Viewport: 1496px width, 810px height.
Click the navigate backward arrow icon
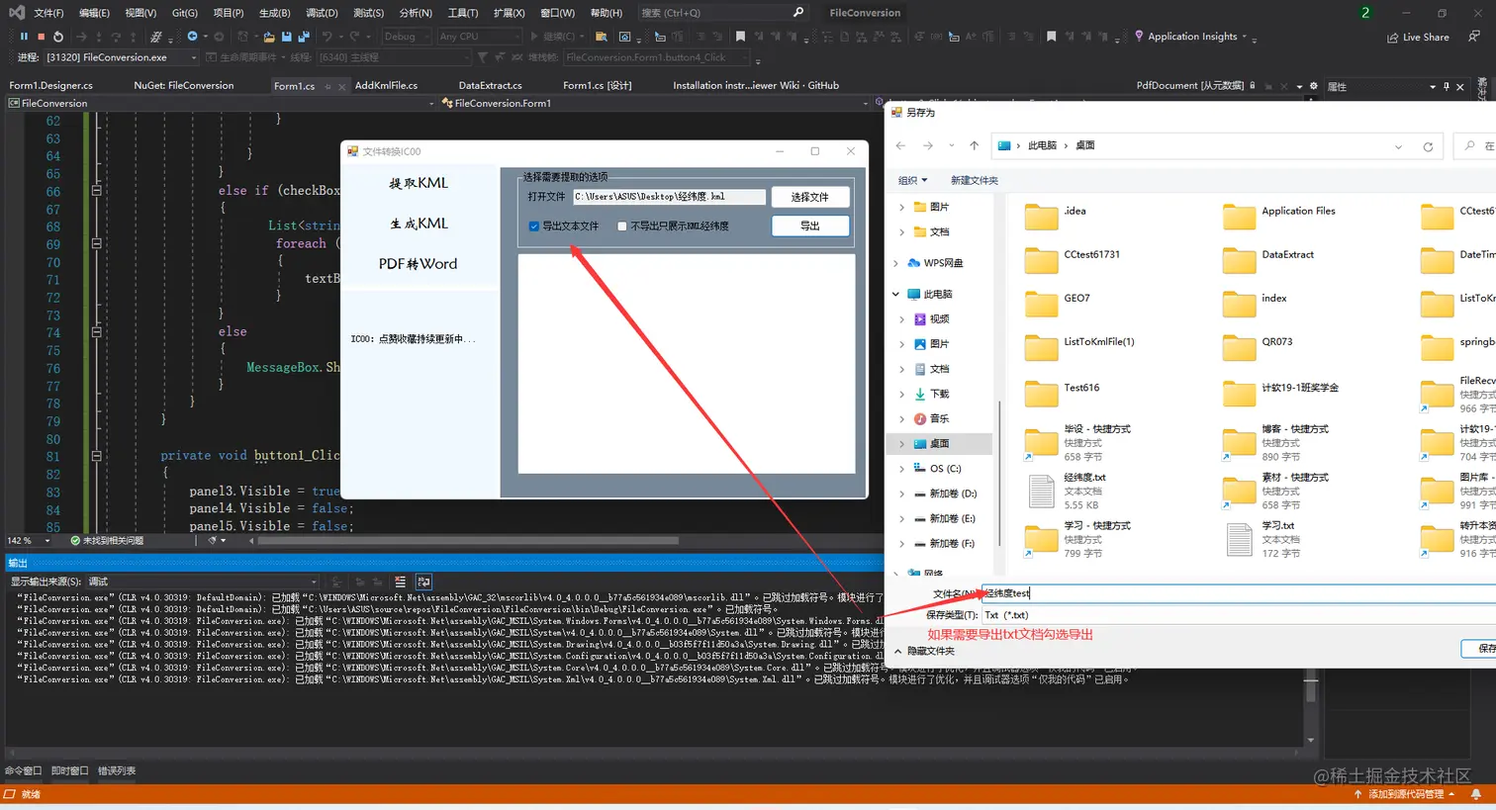tap(192, 37)
